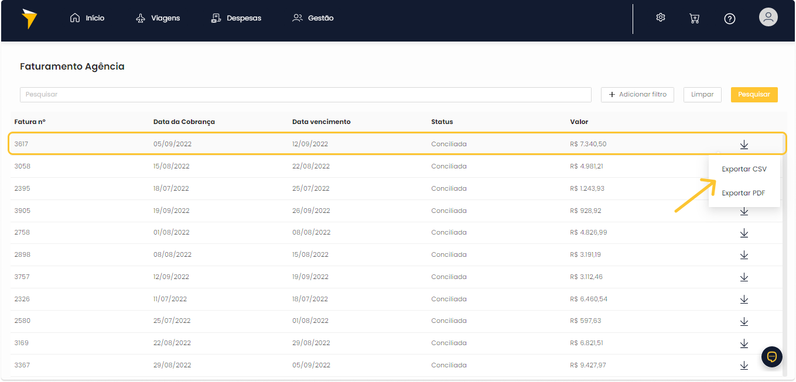Click download icon for invoice 3367

coord(744,366)
